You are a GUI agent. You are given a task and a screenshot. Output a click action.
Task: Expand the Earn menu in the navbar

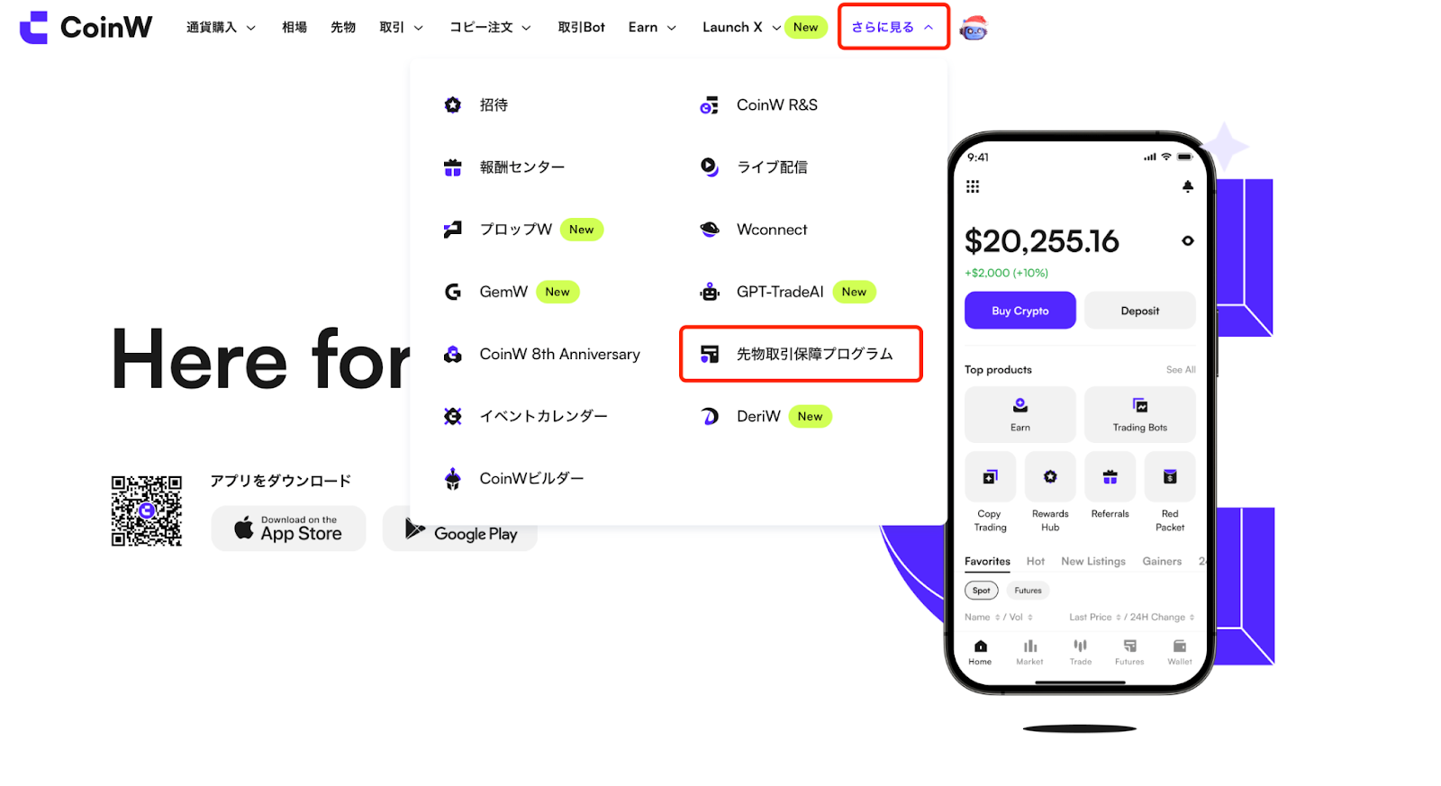click(x=652, y=28)
